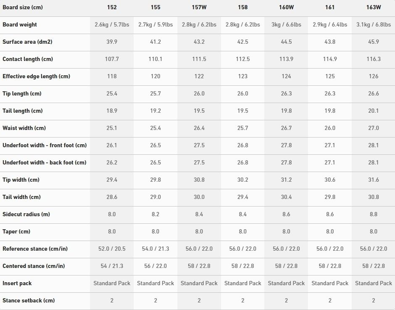The image size is (395, 310).
Task: Click the 160W column header
Action: pos(286,7)
